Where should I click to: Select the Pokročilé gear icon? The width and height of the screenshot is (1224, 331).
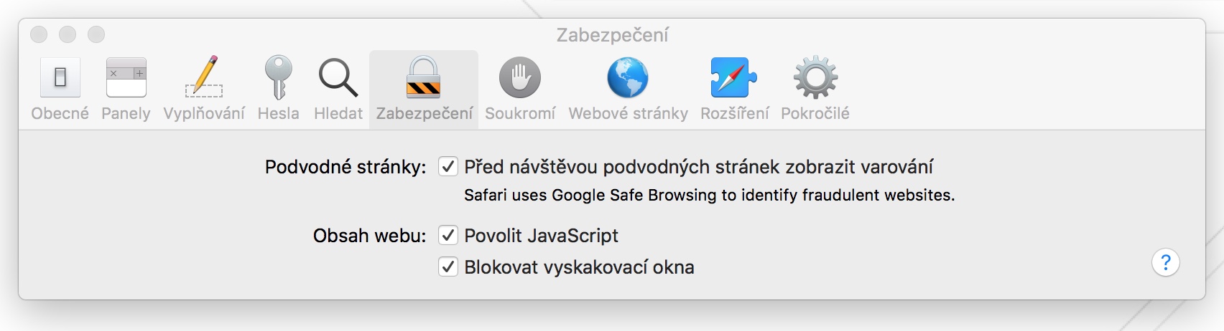pos(815,77)
